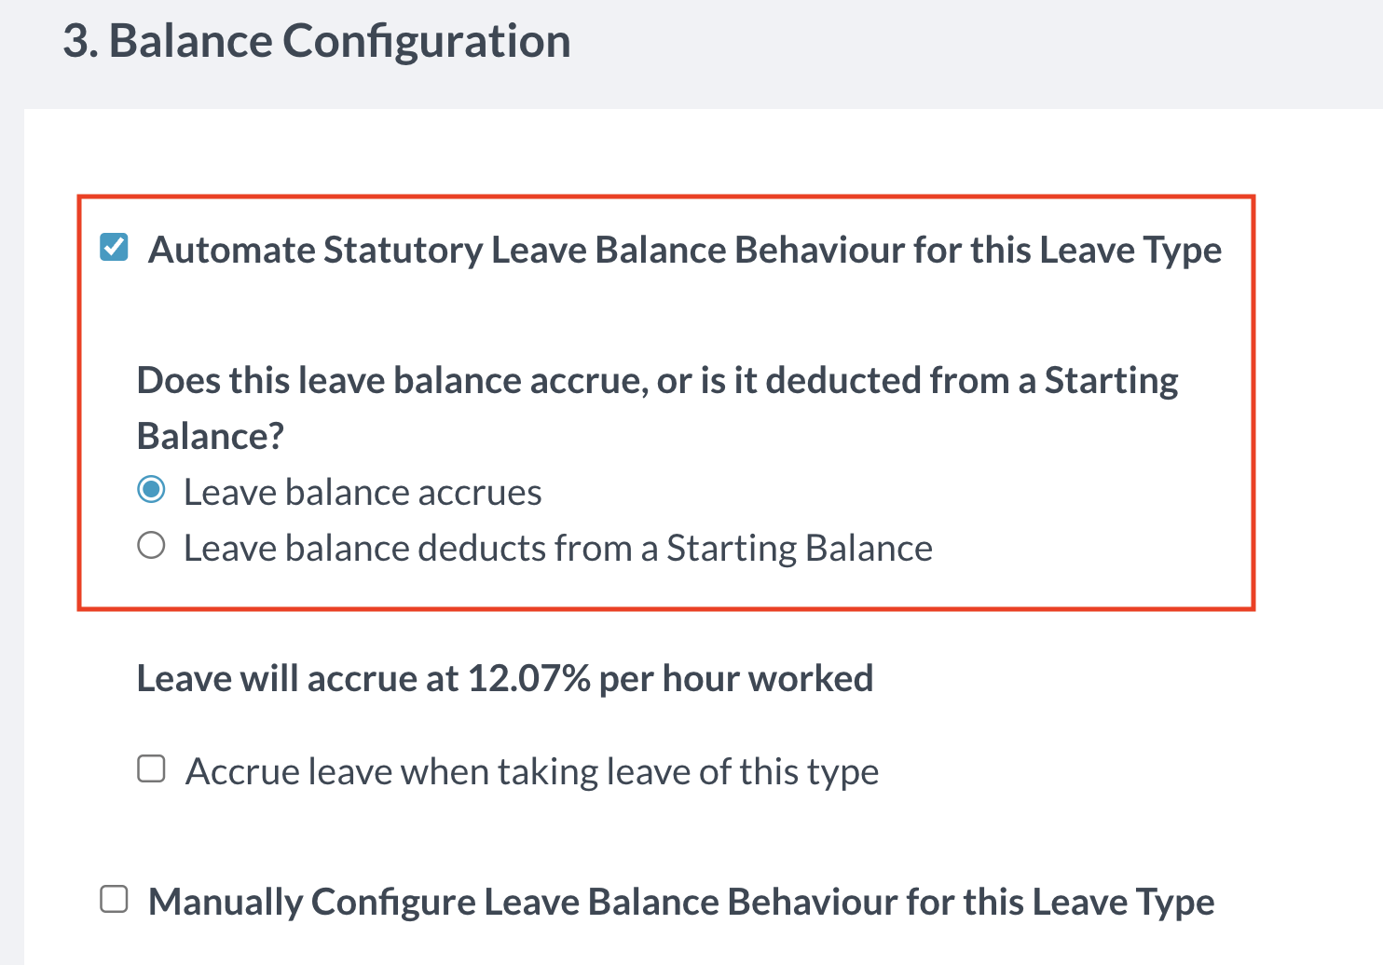Click the number 3 in the section heading
This screenshot has height=965, width=1383.
point(76,42)
